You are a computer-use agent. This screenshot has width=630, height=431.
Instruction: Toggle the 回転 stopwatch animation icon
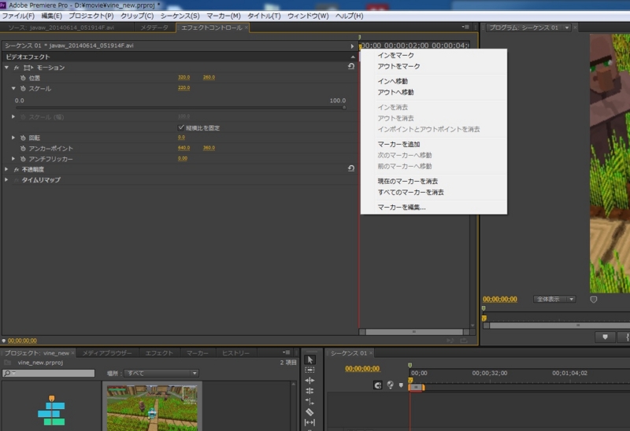(x=23, y=138)
